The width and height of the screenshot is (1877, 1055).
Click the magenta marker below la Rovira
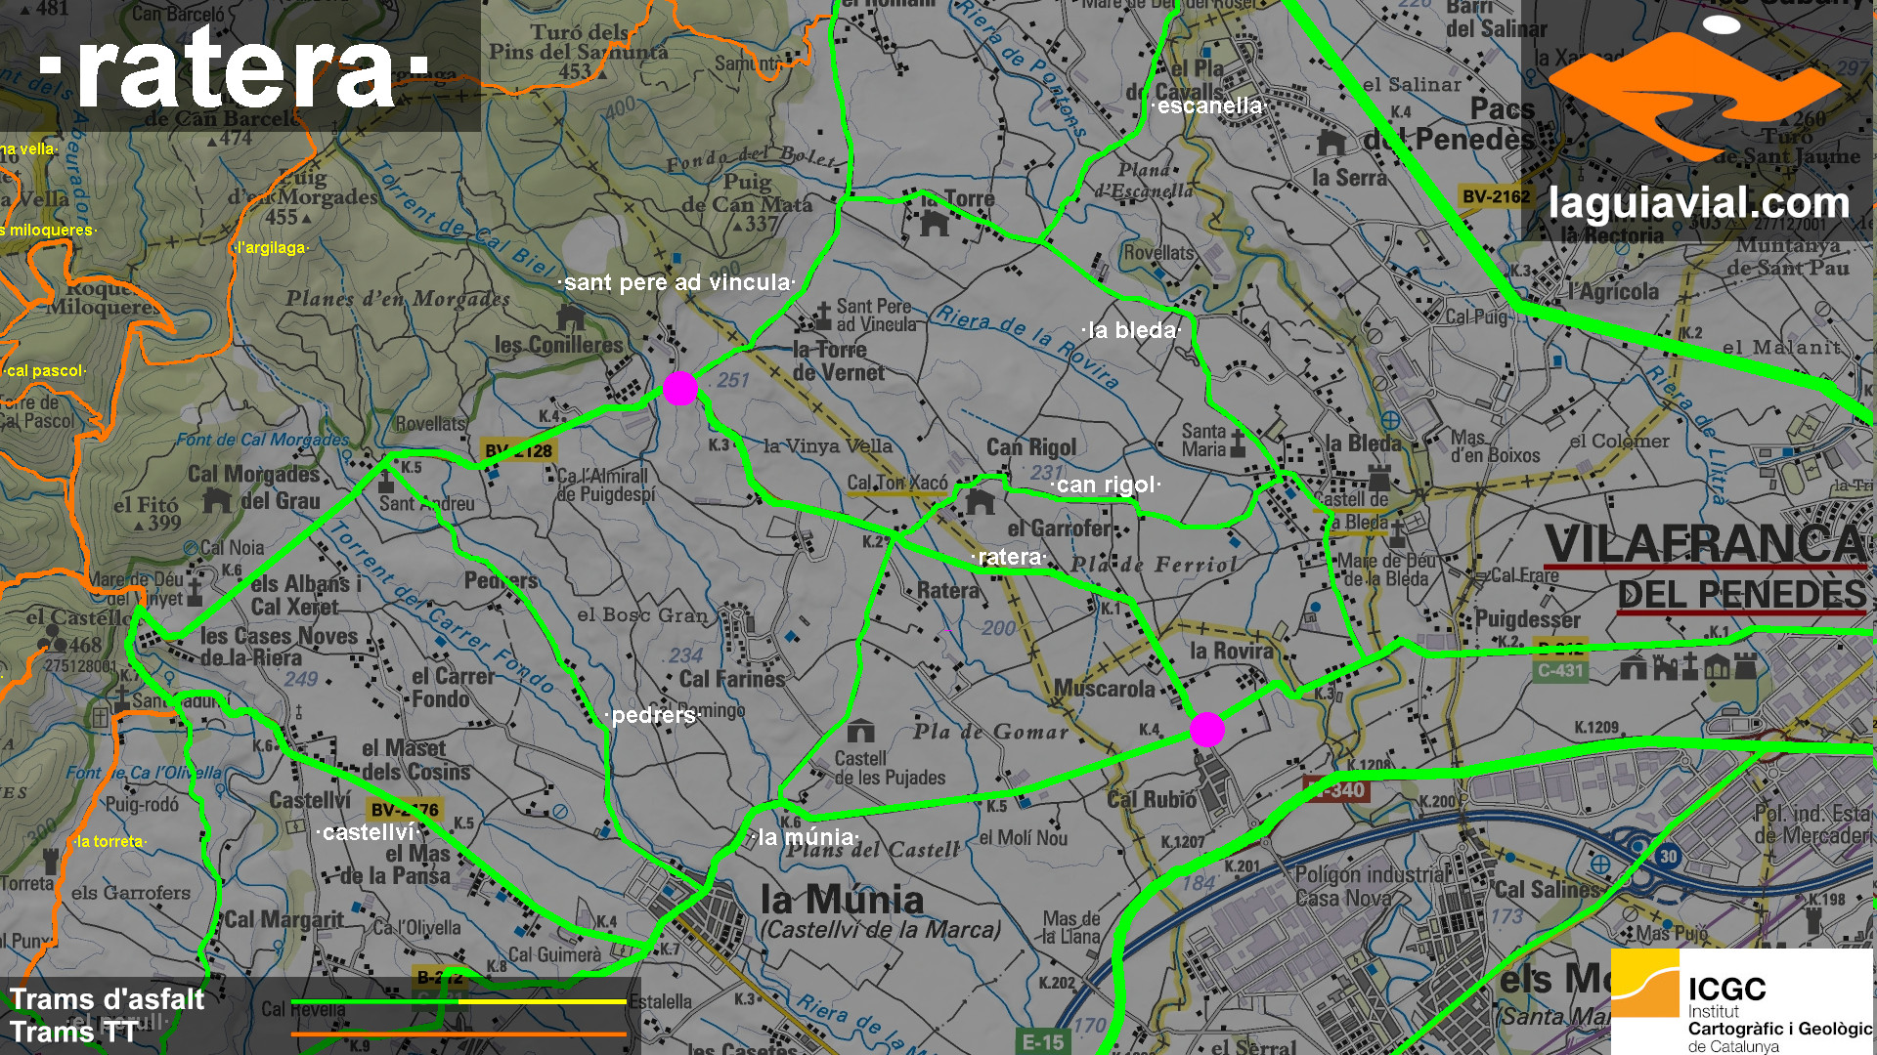(1207, 730)
